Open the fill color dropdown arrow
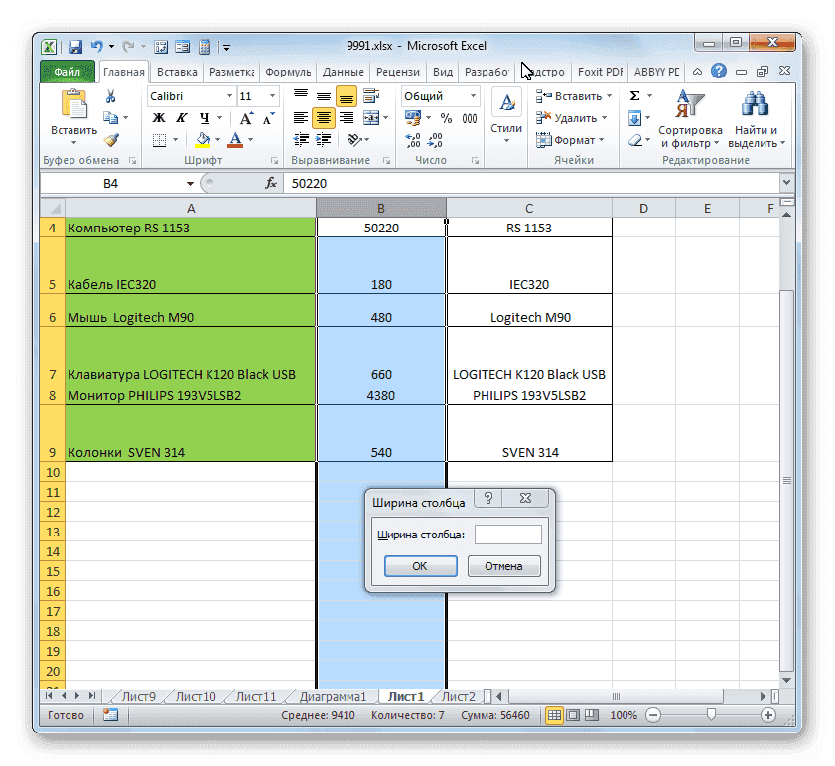Screen dimensions: 835x766 217,139
